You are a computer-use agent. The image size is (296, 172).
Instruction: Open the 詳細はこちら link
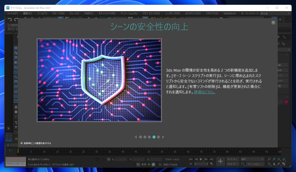(205, 92)
